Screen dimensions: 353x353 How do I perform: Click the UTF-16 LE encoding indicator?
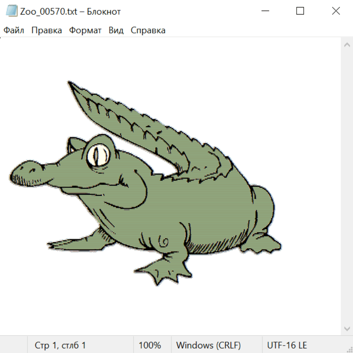tap(287, 345)
